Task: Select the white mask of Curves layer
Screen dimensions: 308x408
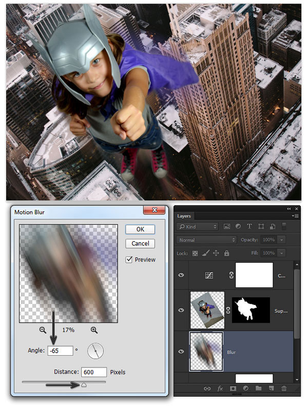Action: (x=254, y=275)
